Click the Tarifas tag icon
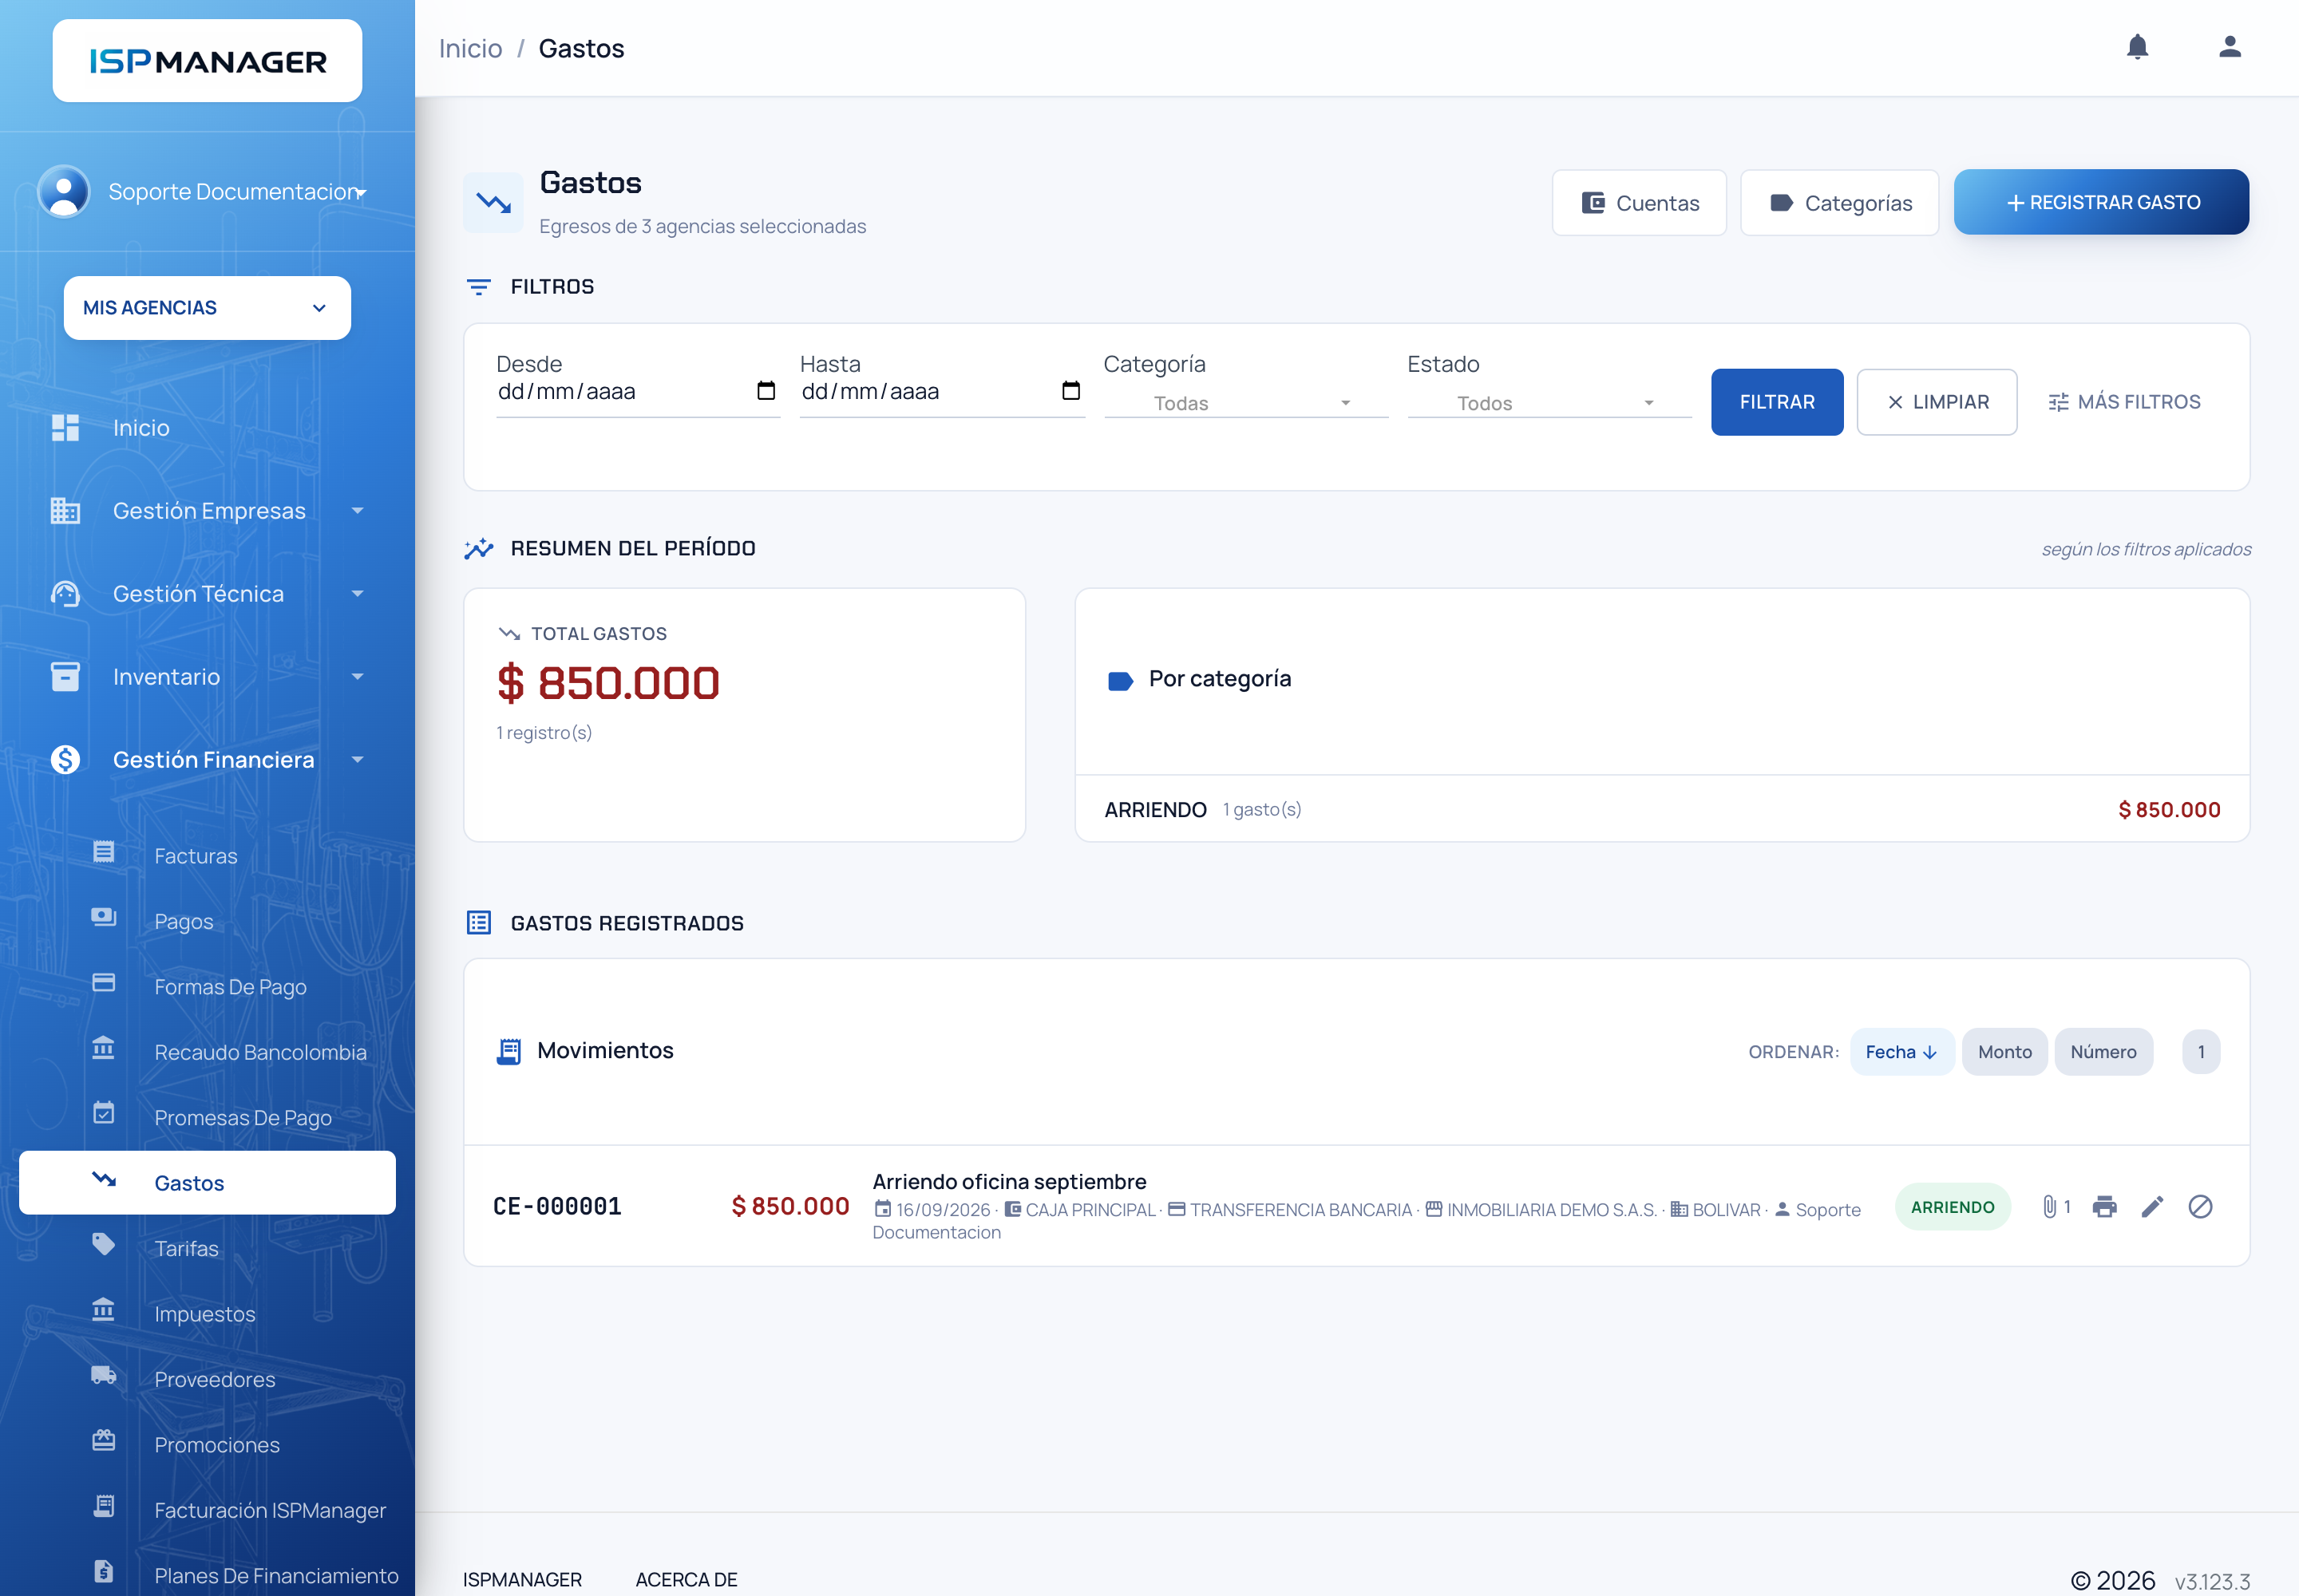The image size is (2299, 1596). [104, 1244]
